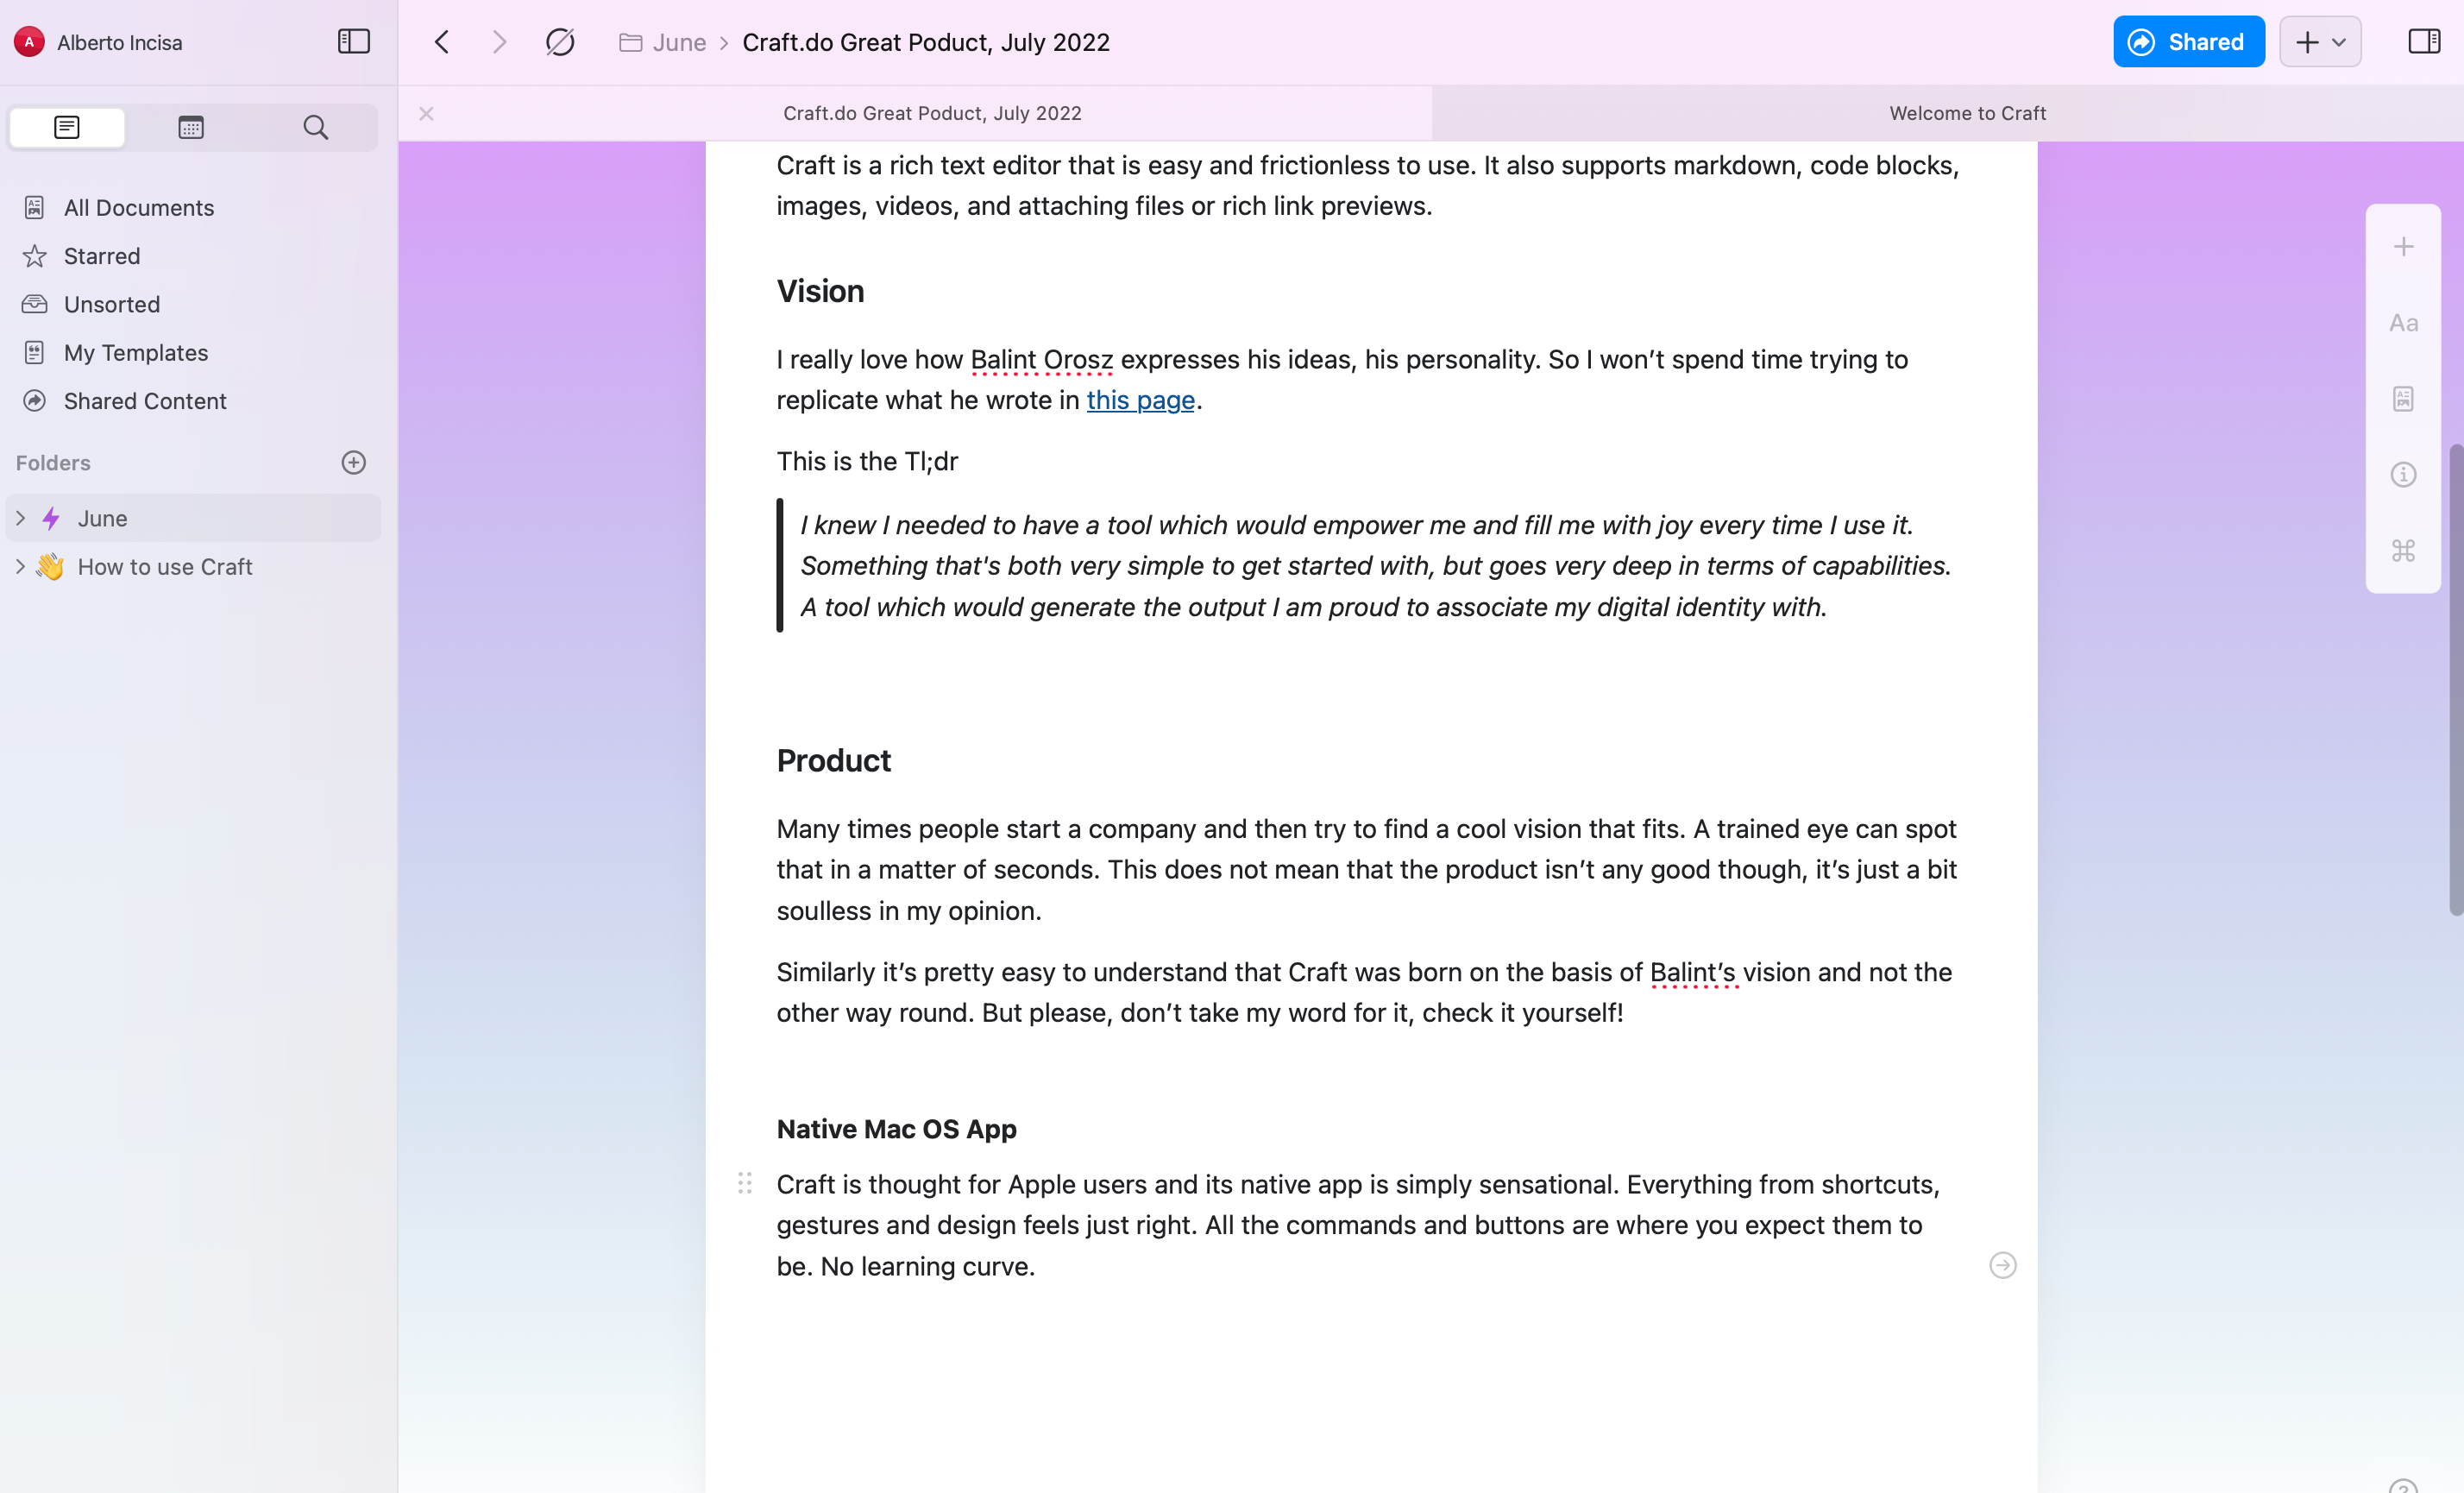Expand the June folder chevron

click(x=20, y=518)
